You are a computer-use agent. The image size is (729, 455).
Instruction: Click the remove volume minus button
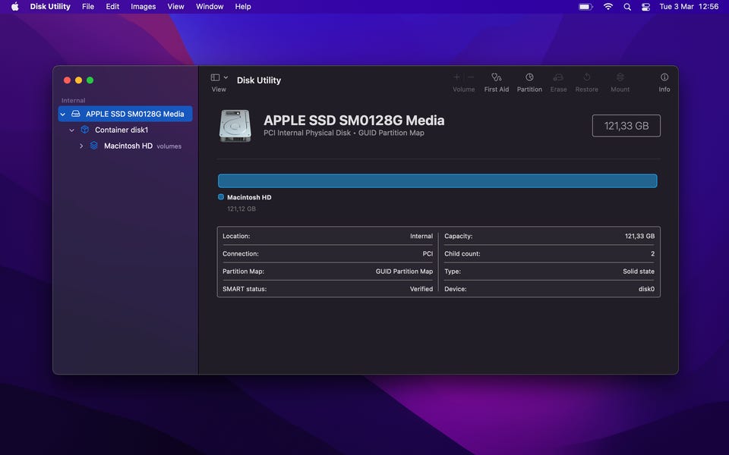click(x=471, y=77)
